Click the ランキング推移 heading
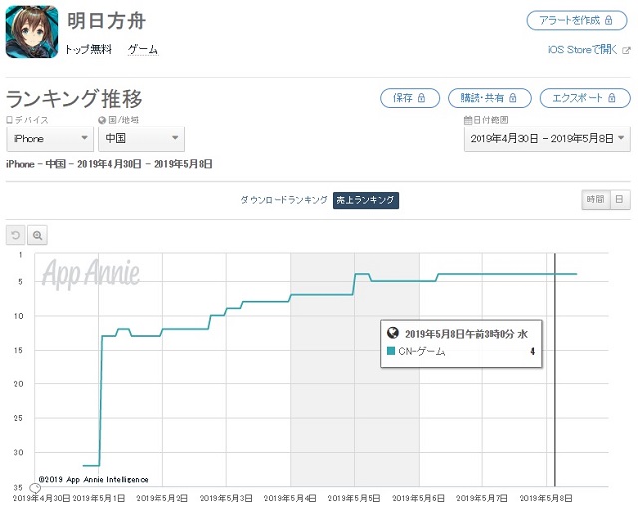The width and height of the screenshot is (638, 506). click(74, 99)
